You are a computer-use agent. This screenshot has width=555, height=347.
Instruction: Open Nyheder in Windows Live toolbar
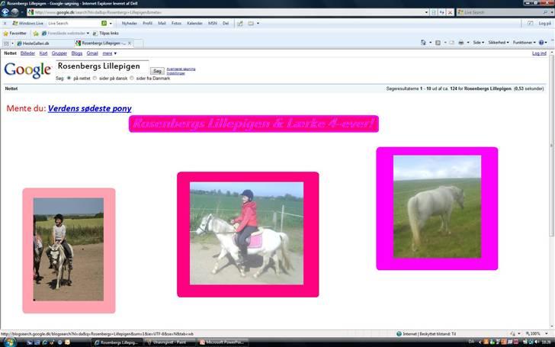tap(129, 24)
